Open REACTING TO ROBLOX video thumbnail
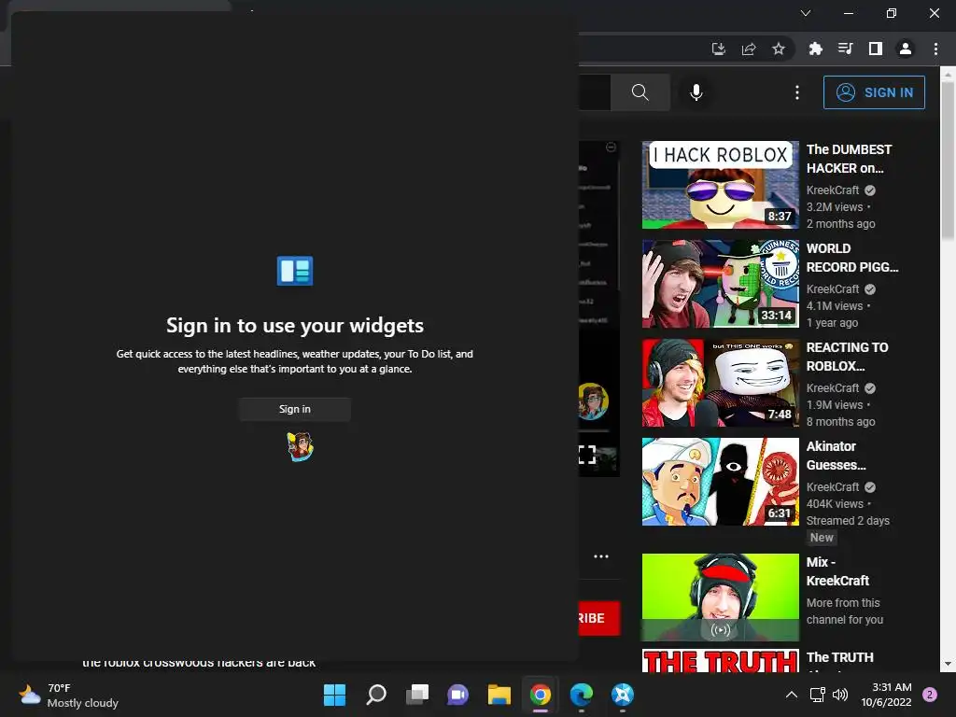The height and width of the screenshot is (717, 956). click(720, 382)
